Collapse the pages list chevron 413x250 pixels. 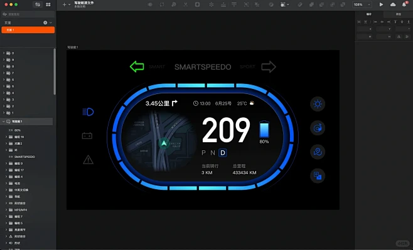(x=51, y=23)
